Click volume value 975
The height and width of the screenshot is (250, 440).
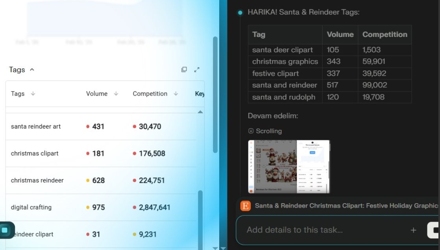(x=98, y=208)
